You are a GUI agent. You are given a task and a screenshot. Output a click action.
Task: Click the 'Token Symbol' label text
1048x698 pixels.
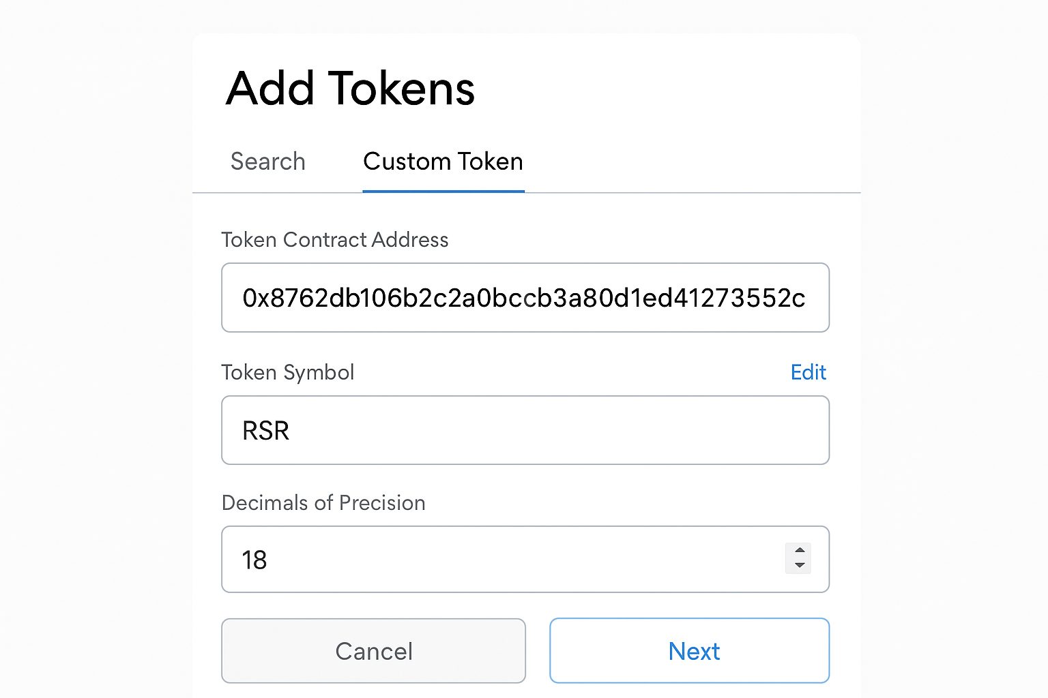point(287,372)
